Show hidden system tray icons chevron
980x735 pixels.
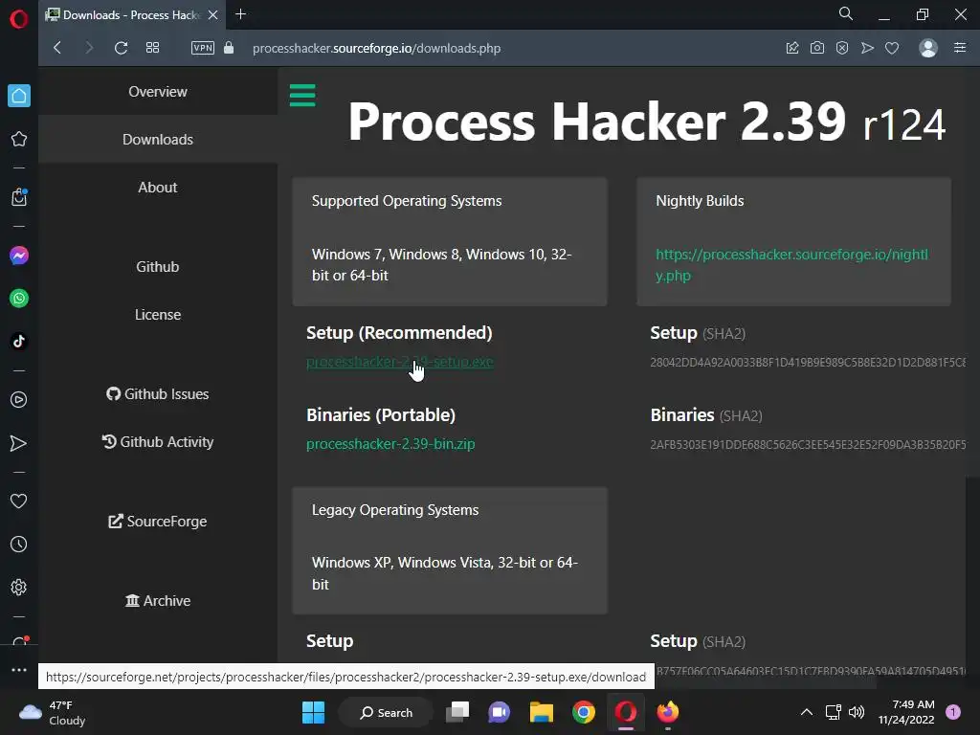pyautogui.click(x=807, y=712)
